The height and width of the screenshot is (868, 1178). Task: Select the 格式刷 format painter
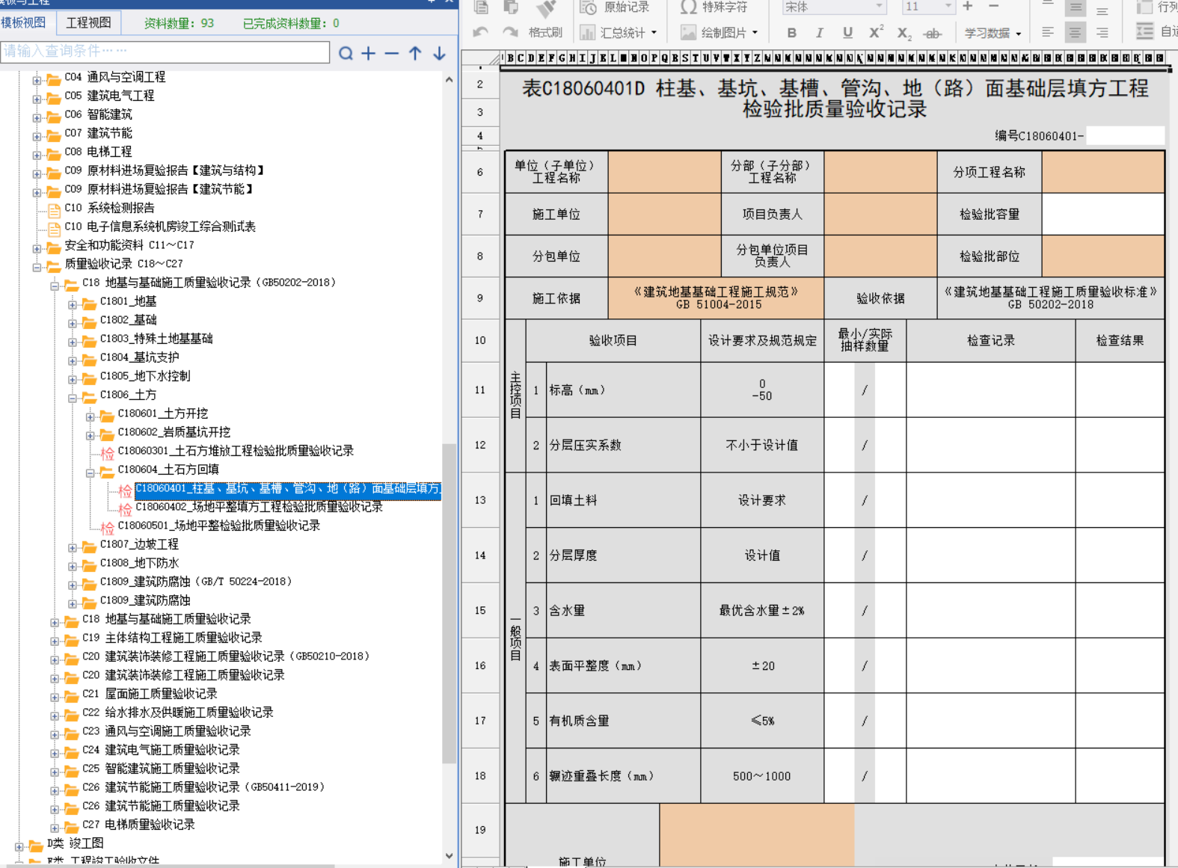pyautogui.click(x=545, y=32)
